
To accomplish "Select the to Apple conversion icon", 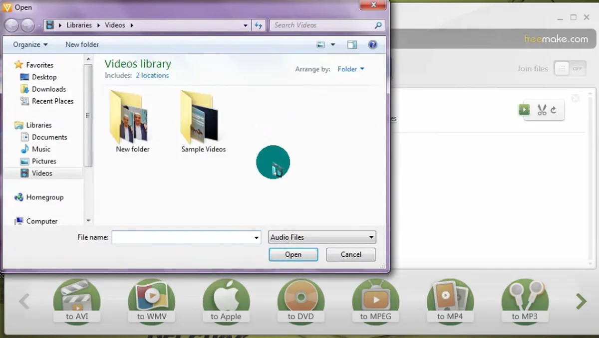I will [226, 302].
